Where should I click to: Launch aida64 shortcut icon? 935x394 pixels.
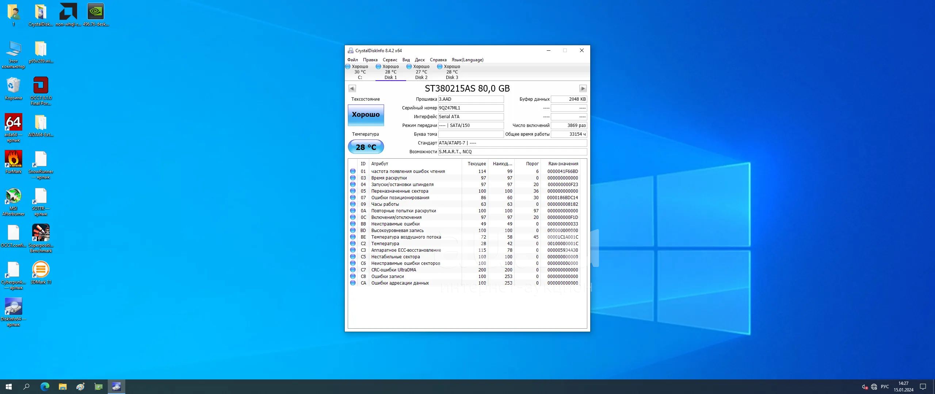point(14,128)
